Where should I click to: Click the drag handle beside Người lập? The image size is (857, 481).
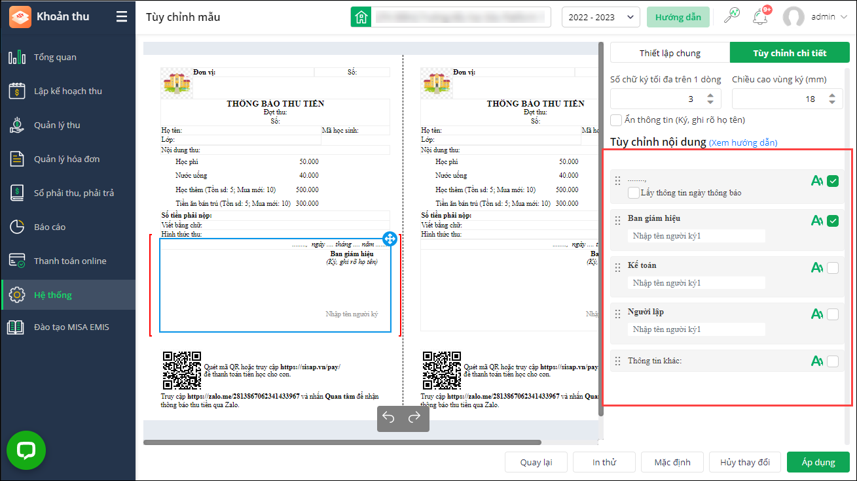[617, 314]
